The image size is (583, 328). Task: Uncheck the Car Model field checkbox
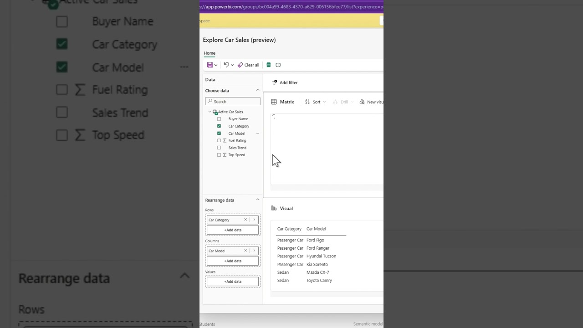(219, 133)
